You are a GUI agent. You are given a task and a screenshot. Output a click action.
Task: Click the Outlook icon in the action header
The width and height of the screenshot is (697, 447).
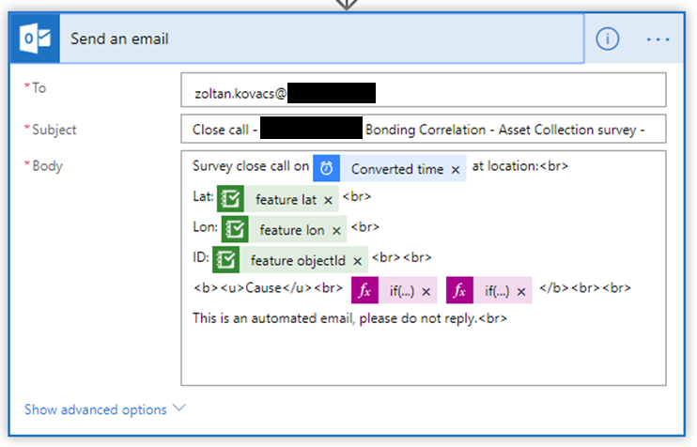[x=35, y=39]
